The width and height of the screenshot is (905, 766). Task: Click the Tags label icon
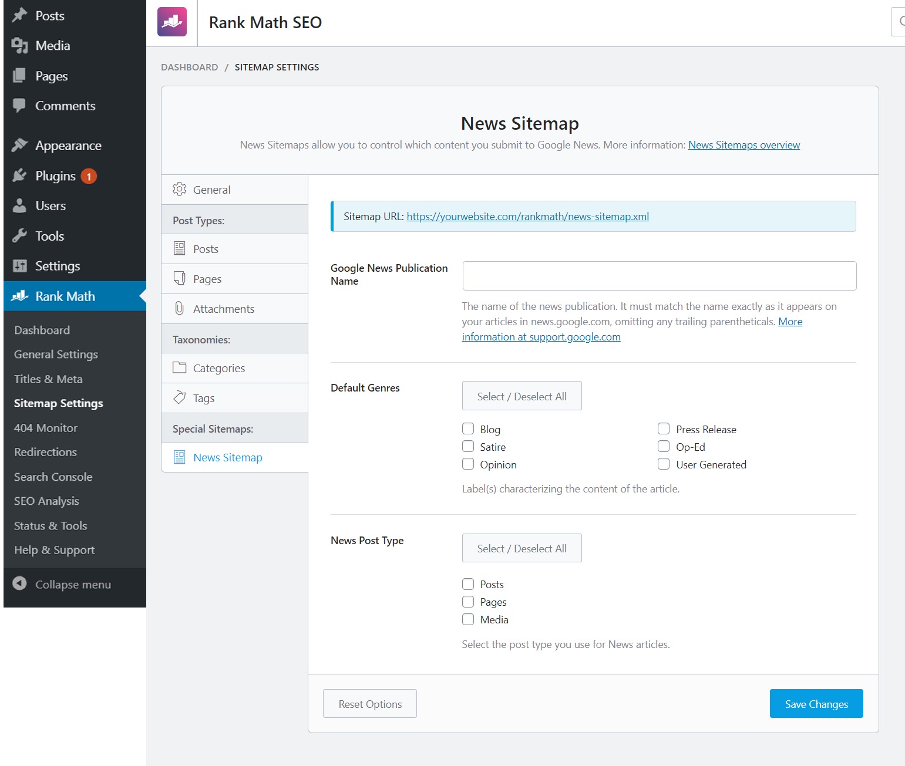coord(179,397)
